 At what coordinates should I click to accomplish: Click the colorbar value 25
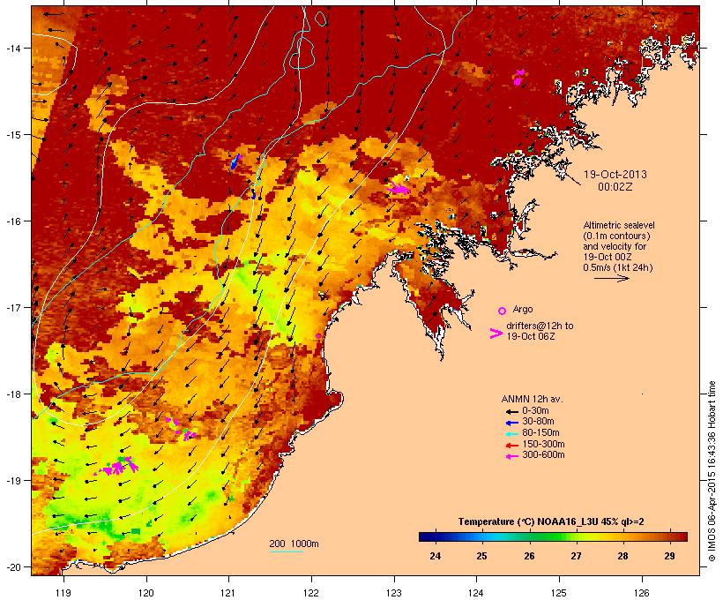click(481, 556)
